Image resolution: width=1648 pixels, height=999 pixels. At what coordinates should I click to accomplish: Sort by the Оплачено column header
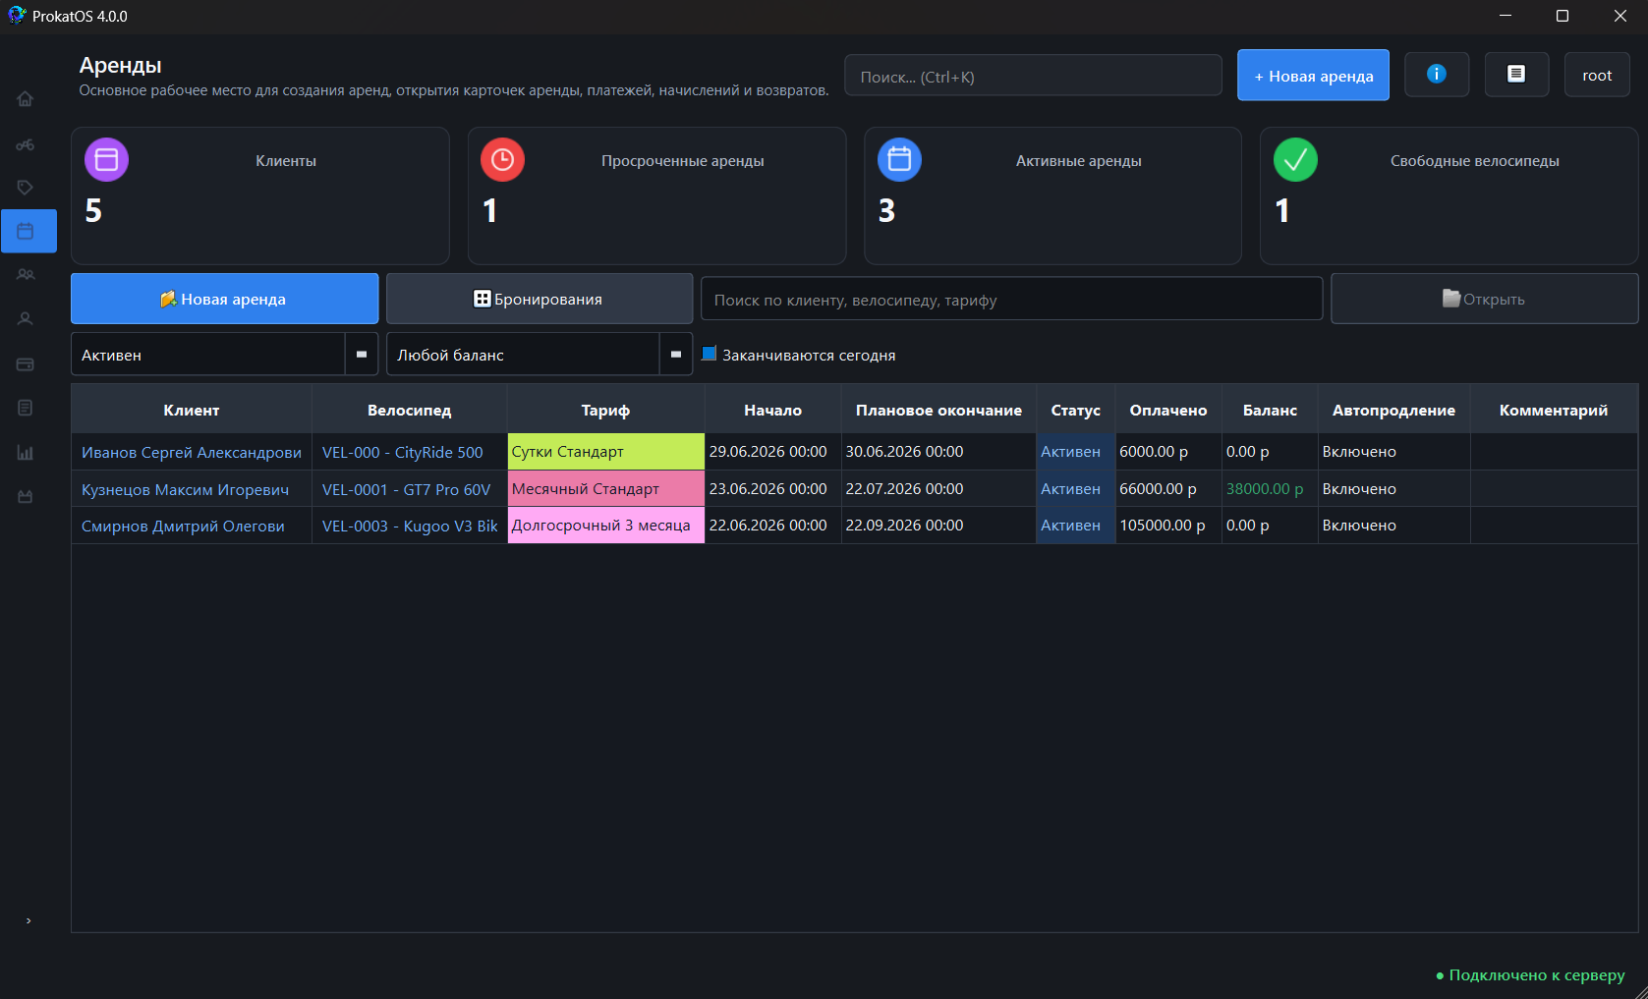(1168, 410)
